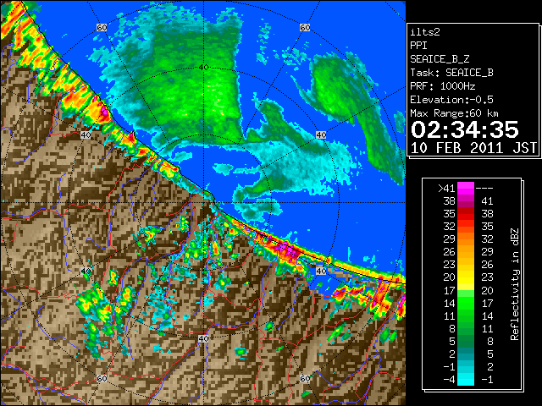Click the "-4" legend label
Screen dimensions: 542x406
point(449,380)
